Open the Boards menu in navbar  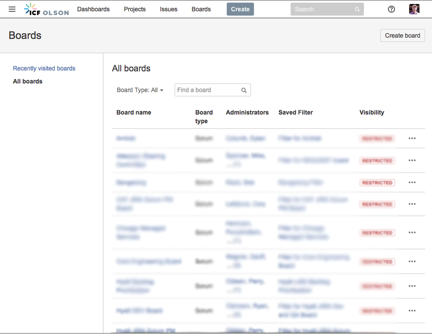pos(201,9)
